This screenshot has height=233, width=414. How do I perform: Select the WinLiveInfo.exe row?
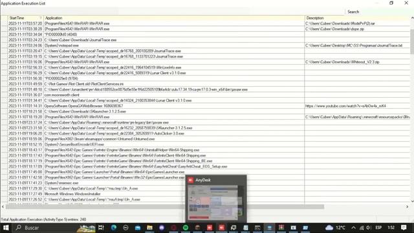206,67
